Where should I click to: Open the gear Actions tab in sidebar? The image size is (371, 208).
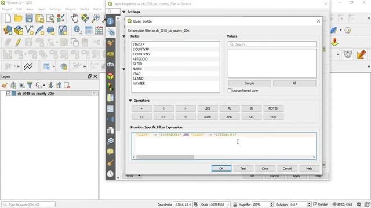click(x=110, y=141)
